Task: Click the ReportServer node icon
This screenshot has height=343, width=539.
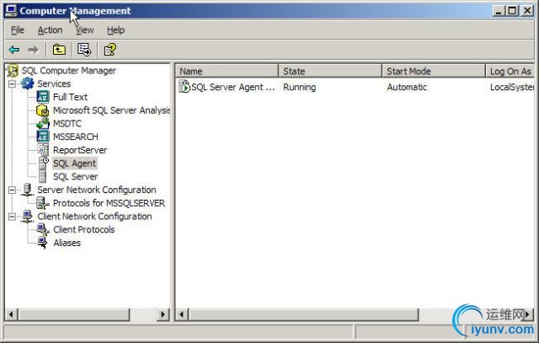Action: (x=43, y=150)
